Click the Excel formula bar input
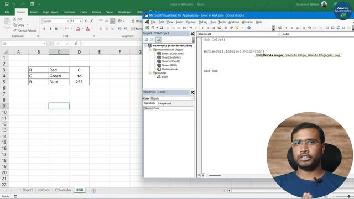Viewport: 354px width, 199px height. click(112, 43)
